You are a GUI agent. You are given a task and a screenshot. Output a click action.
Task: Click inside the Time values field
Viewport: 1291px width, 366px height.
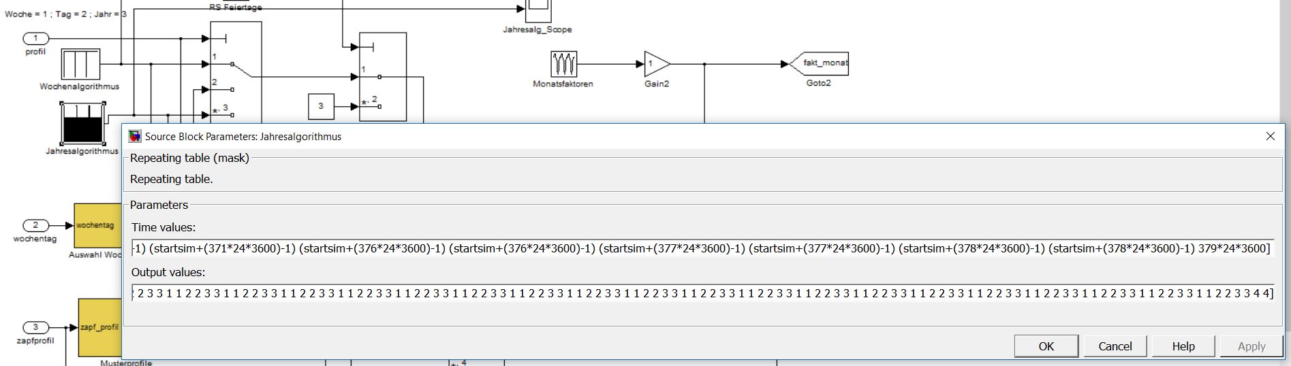702,248
